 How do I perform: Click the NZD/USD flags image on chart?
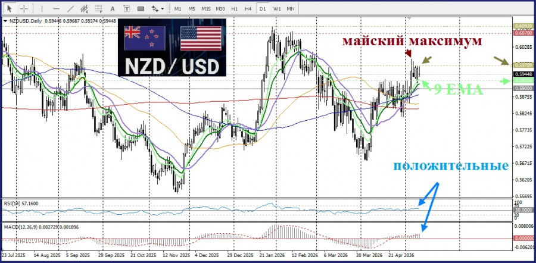(172, 48)
